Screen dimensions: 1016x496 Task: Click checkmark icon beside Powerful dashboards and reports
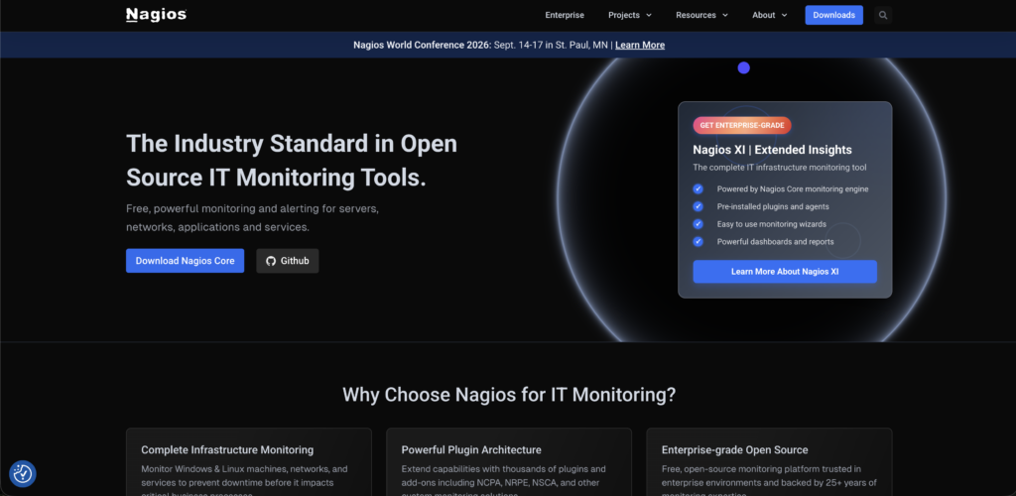[698, 241]
